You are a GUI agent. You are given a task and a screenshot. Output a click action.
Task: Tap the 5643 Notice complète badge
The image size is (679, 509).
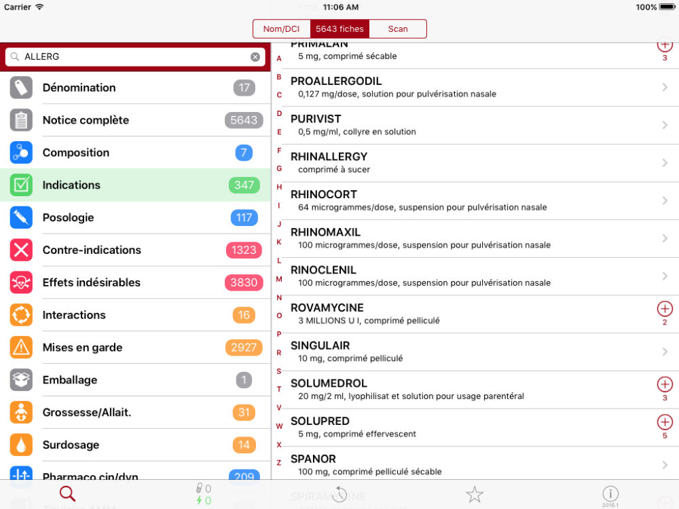click(244, 120)
